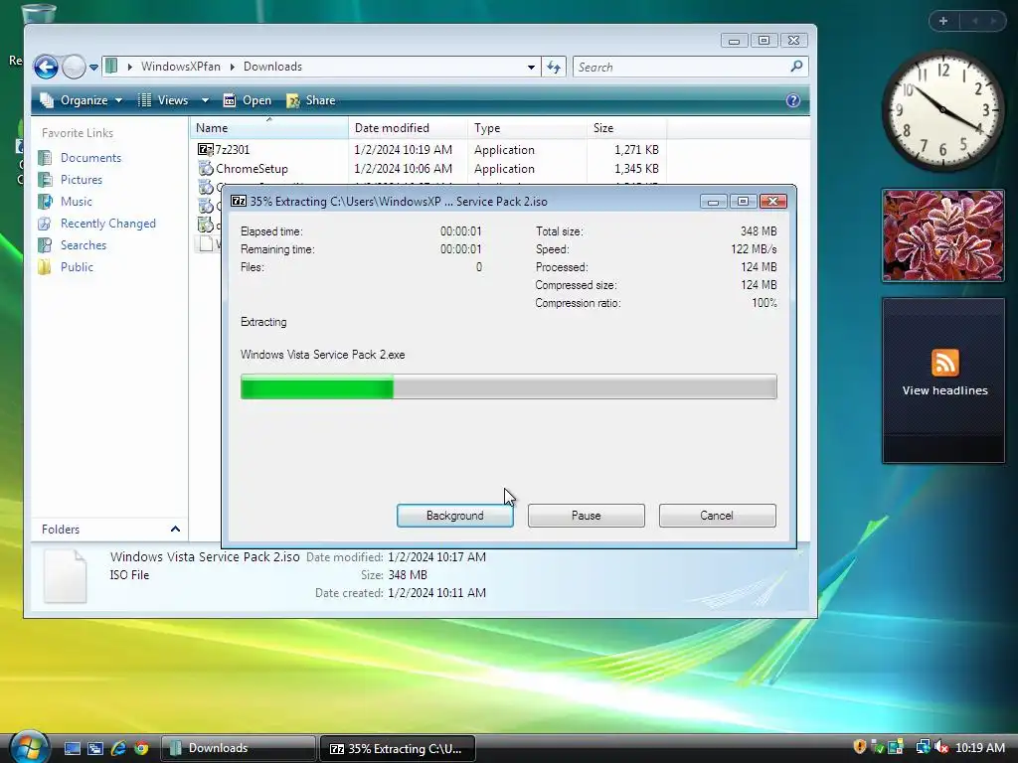This screenshot has height=763, width=1018.
Task: Click the network tray icon
Action: click(923, 747)
